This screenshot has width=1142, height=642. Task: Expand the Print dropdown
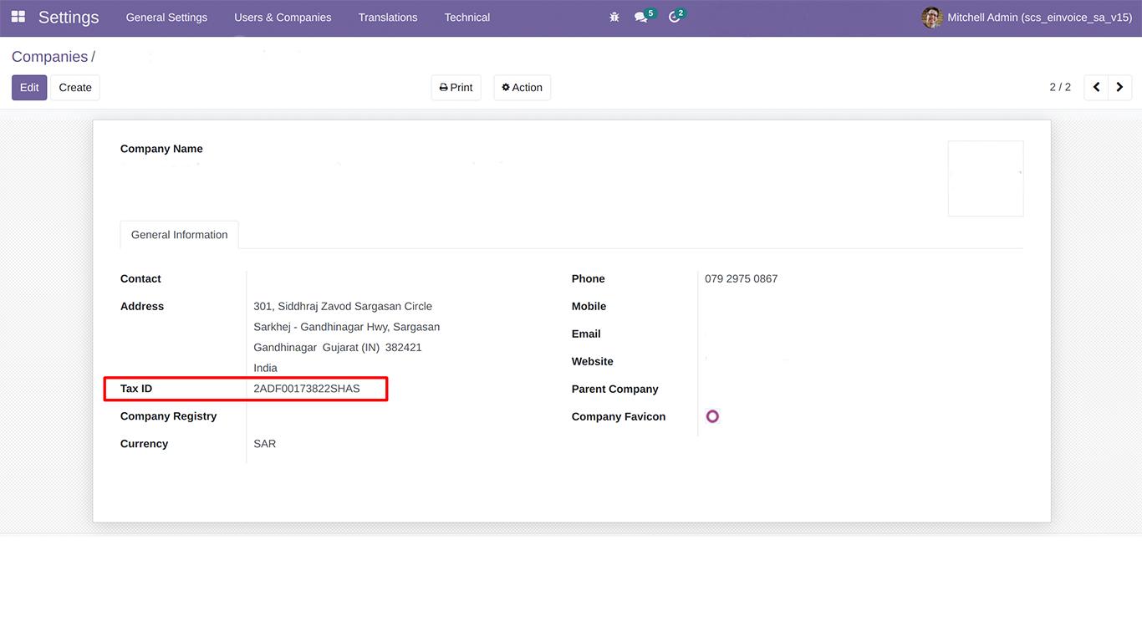[x=456, y=87]
